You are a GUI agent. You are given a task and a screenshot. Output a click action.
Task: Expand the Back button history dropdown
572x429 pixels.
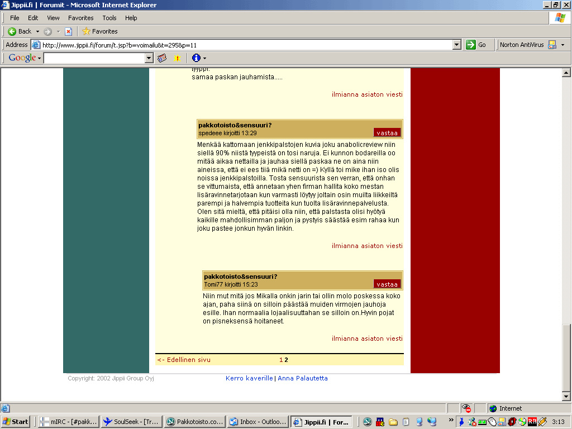tap(37, 31)
